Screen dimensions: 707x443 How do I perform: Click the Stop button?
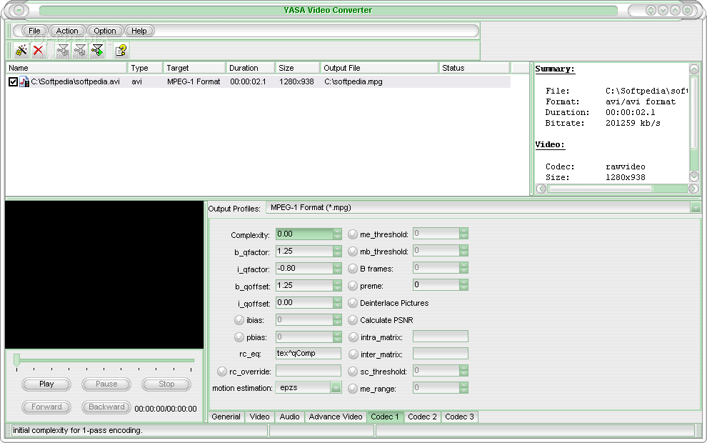coord(166,384)
